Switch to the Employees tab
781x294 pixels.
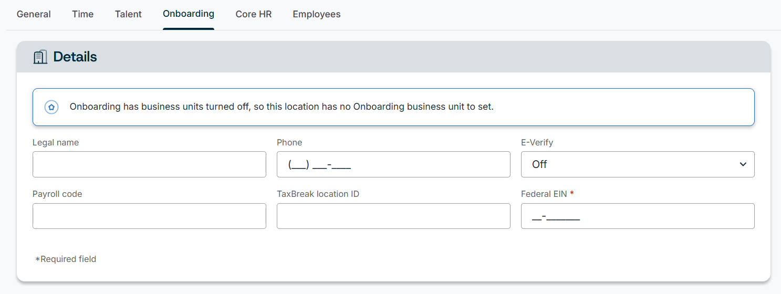(x=317, y=14)
